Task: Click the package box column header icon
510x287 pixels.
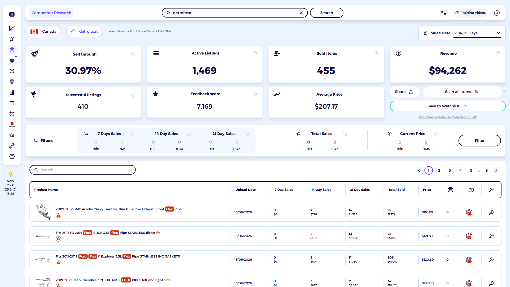Action: point(471,190)
